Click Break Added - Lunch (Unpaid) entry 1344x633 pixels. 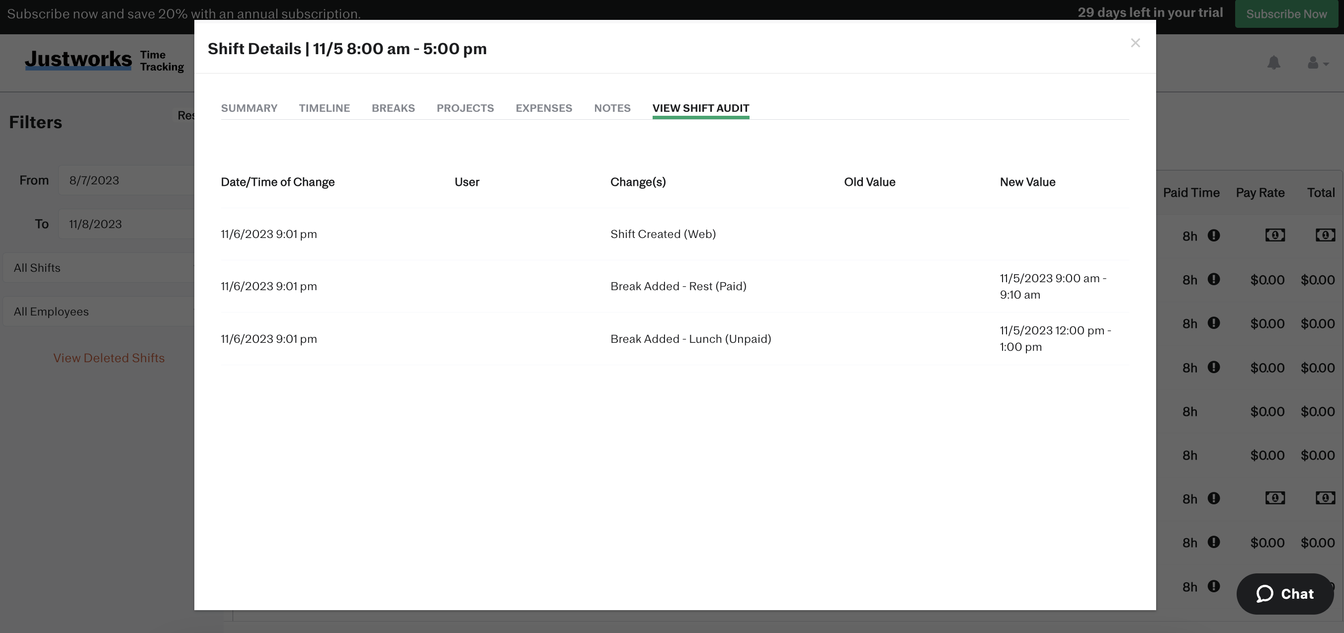pos(691,339)
